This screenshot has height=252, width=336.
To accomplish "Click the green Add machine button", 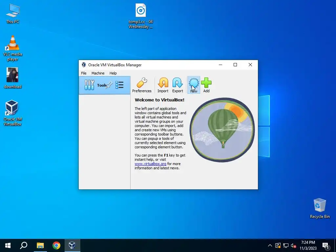I will pos(206,85).
